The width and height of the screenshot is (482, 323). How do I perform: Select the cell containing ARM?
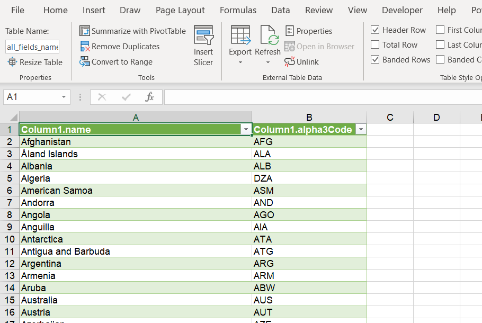point(309,276)
